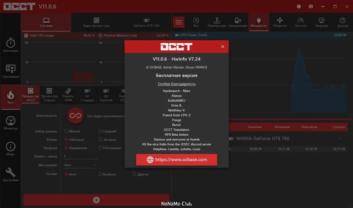The width and height of the screenshot is (353, 208).
Task: Toggle the infinite duration loop button
Action: coord(75,115)
